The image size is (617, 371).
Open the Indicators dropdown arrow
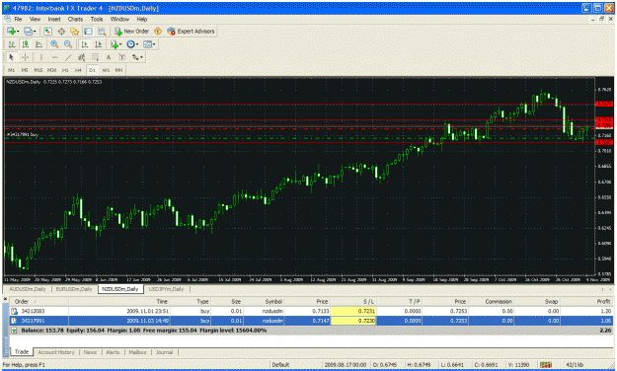(x=120, y=44)
